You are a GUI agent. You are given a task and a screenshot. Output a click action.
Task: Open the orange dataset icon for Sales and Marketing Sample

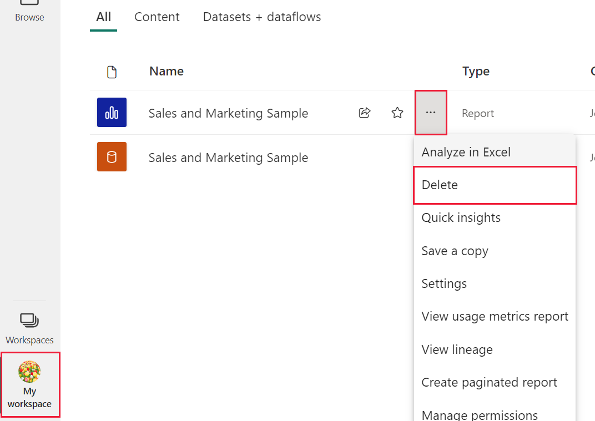click(x=112, y=156)
